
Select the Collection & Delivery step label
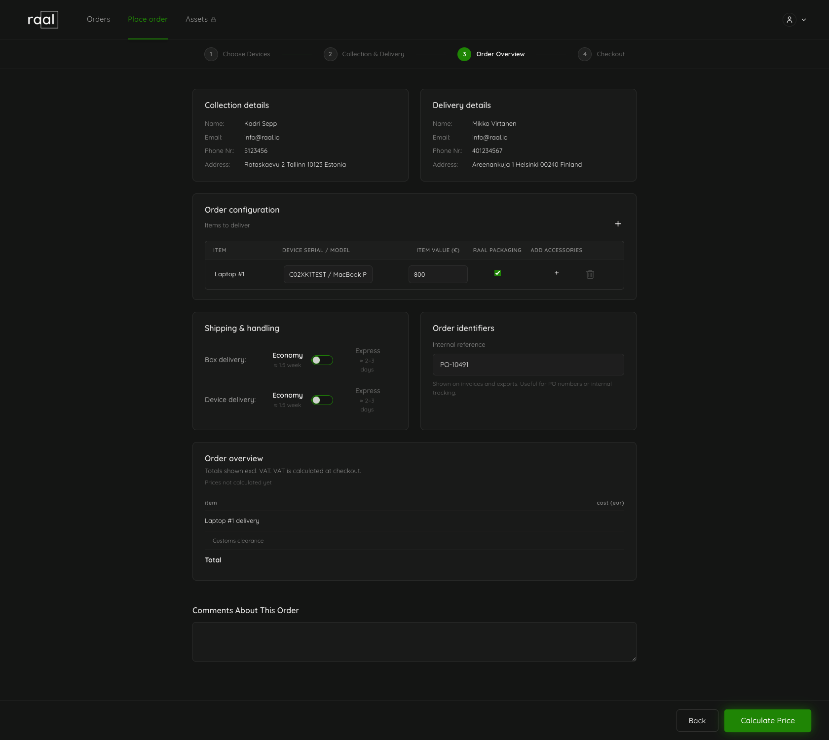(x=373, y=54)
